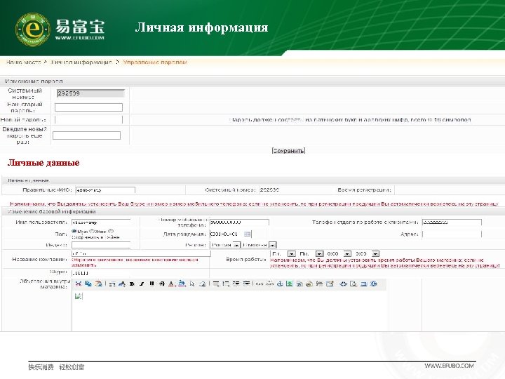The height and width of the screenshot is (379, 505).
Task: Focus the 'Новый пароль' input field
Action: (x=88, y=120)
